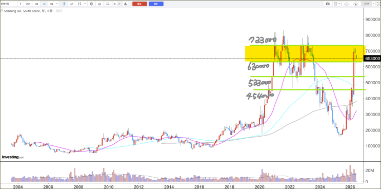Collapse the Samsung SDI legend checkbox

[2, 11]
